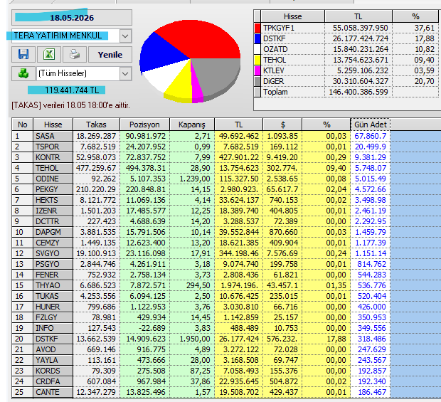
Task: Sort by the Kapanış column header
Action: click(x=192, y=125)
